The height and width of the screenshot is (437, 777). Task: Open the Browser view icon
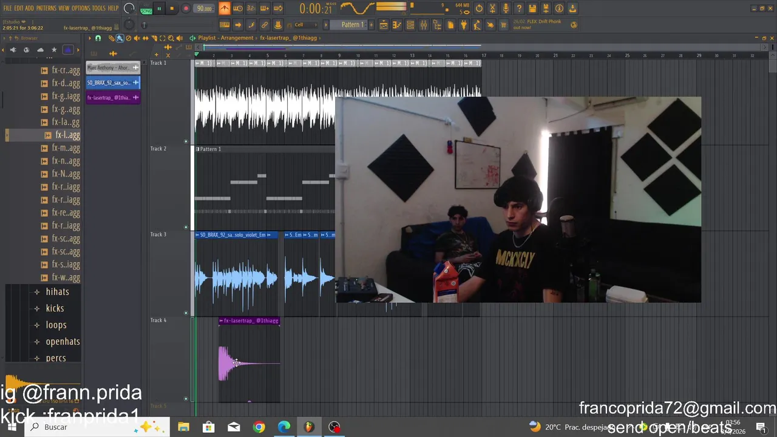tap(437, 25)
